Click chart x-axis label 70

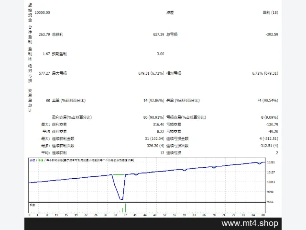(x=214, y=215)
